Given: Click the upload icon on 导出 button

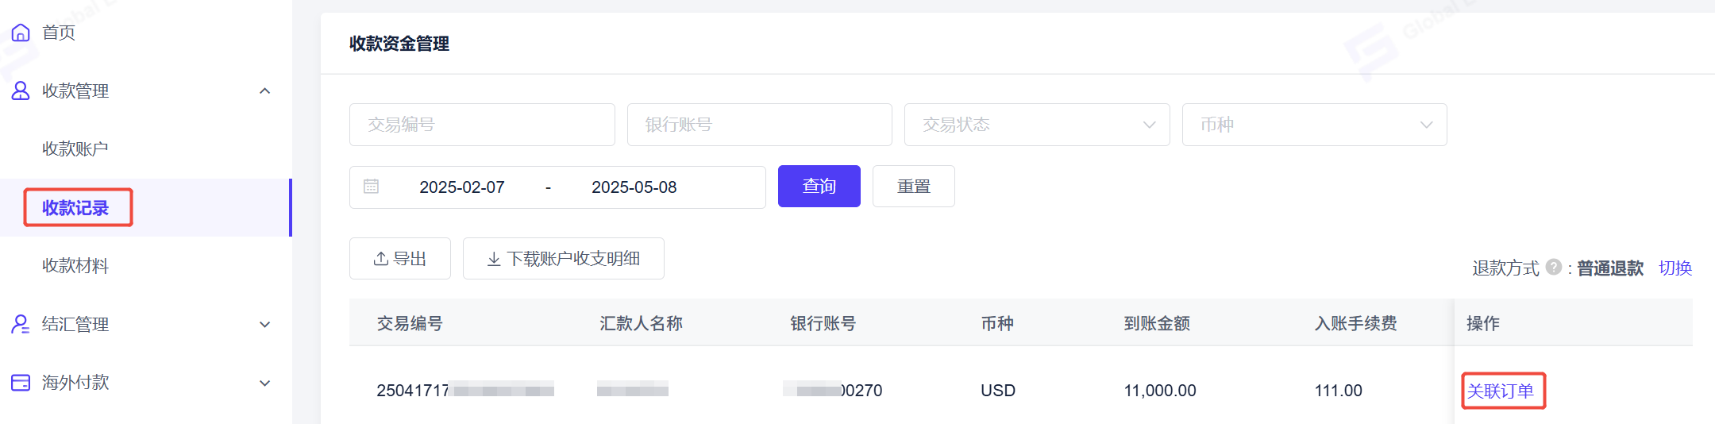Looking at the screenshot, I should pyautogui.click(x=381, y=259).
